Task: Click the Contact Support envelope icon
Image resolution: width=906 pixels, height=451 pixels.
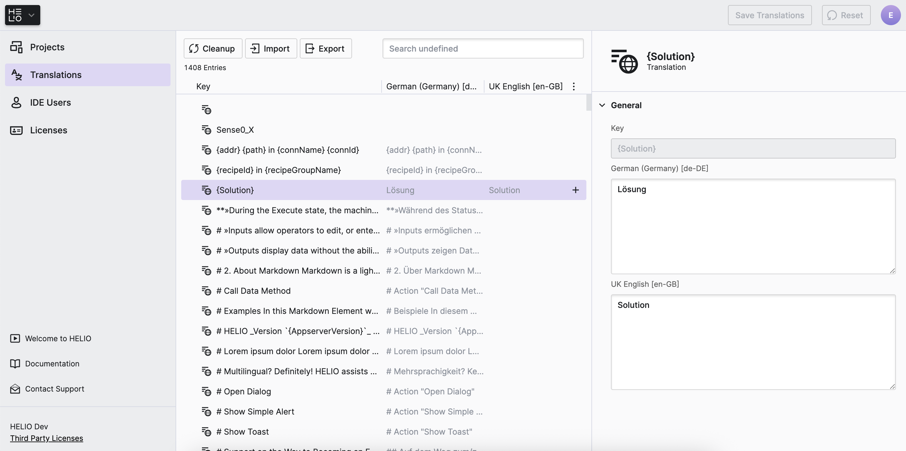Action: click(x=15, y=389)
